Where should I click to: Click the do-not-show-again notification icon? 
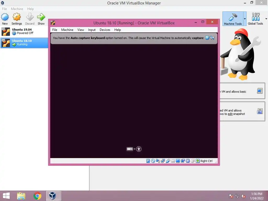coord(212,38)
